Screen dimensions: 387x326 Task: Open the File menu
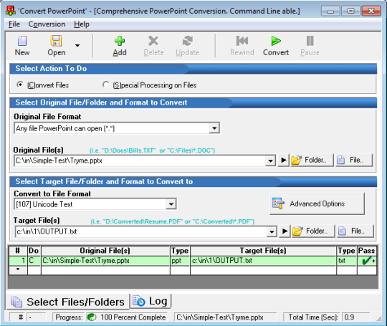pyautogui.click(x=14, y=24)
